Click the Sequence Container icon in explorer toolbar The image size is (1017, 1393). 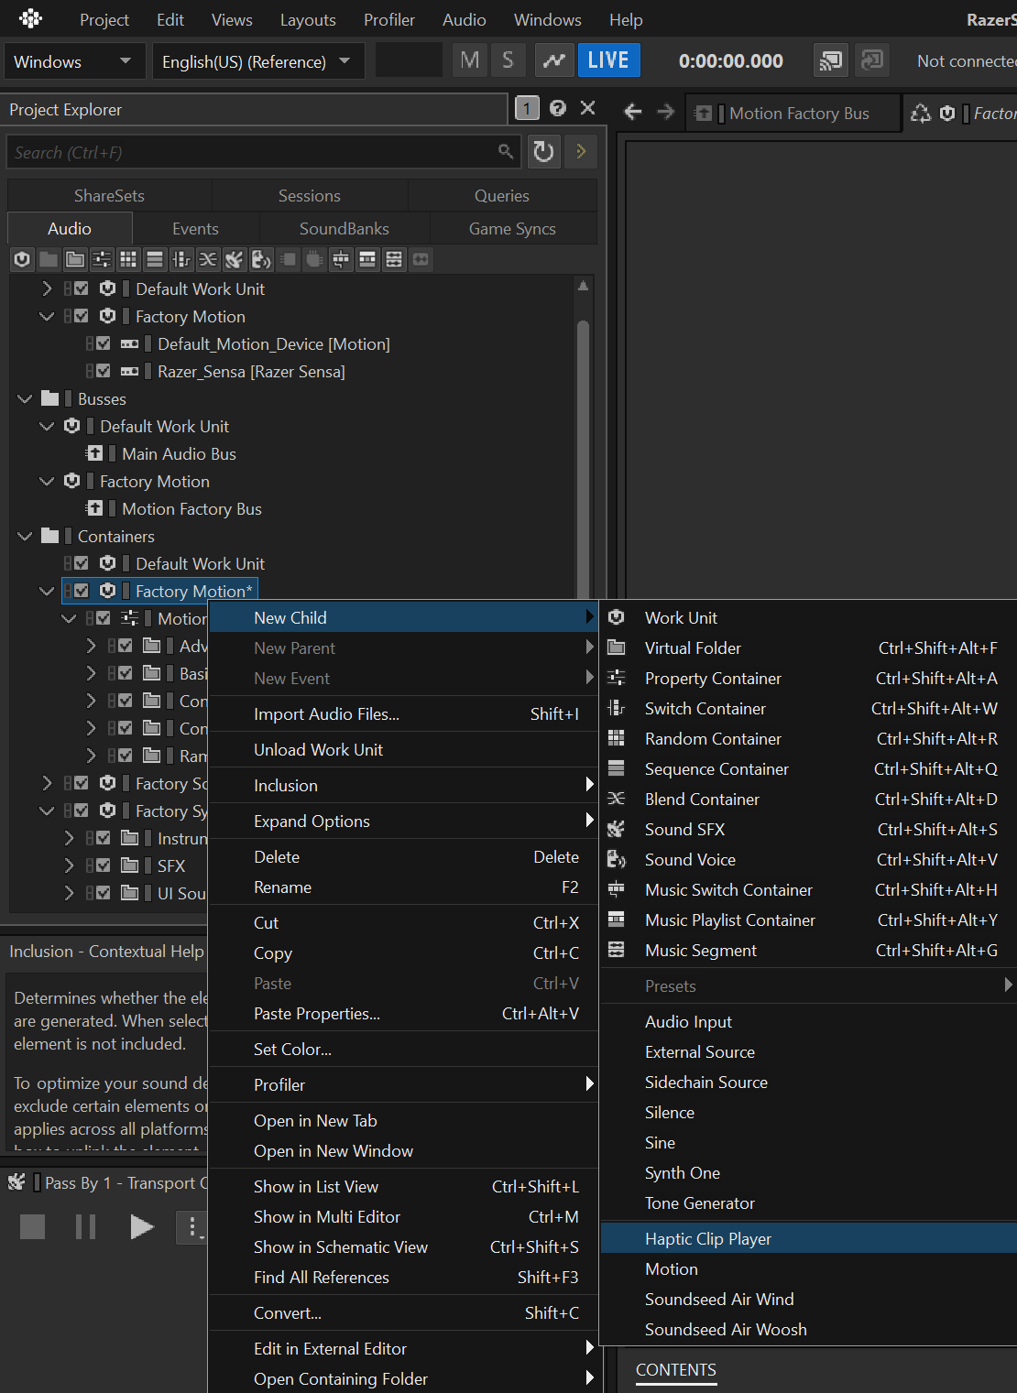[155, 259]
